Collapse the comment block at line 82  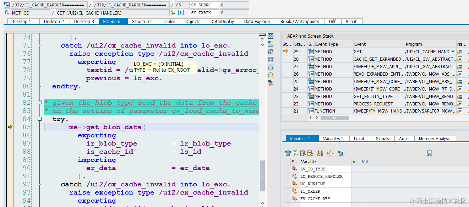click(40, 103)
